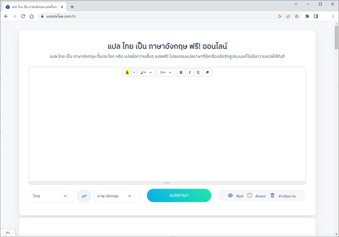Open the highlight color picker arrow

pos(134,72)
